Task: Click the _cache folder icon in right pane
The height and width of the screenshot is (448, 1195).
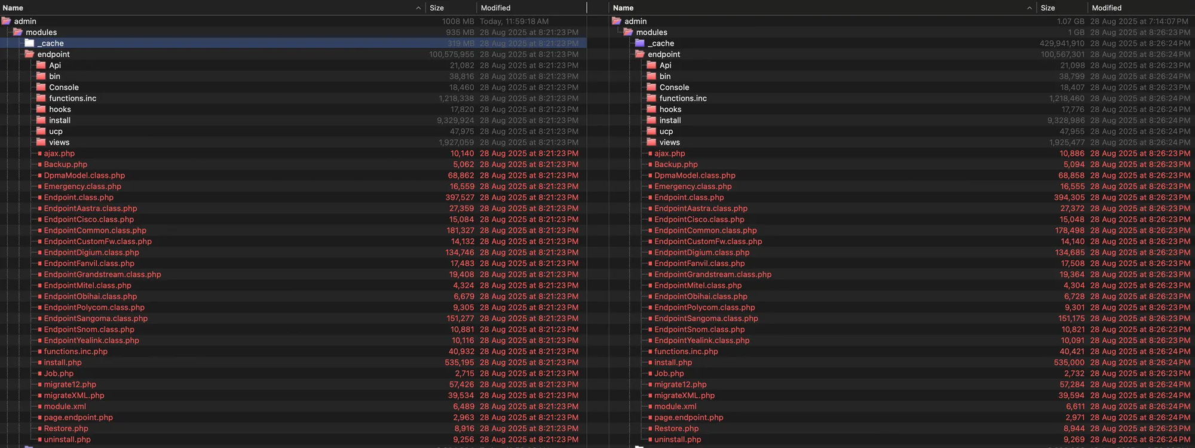Action: tap(640, 43)
